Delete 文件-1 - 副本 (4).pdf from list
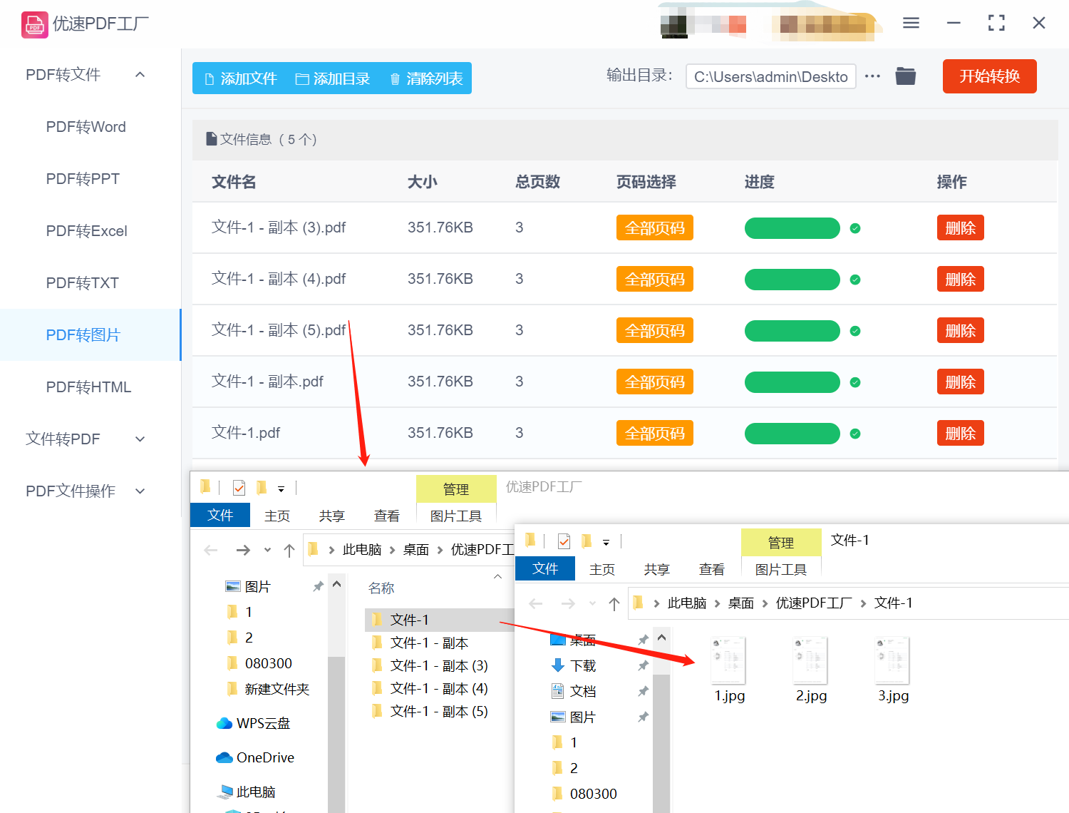Screen dimensions: 1069x813 (960, 280)
